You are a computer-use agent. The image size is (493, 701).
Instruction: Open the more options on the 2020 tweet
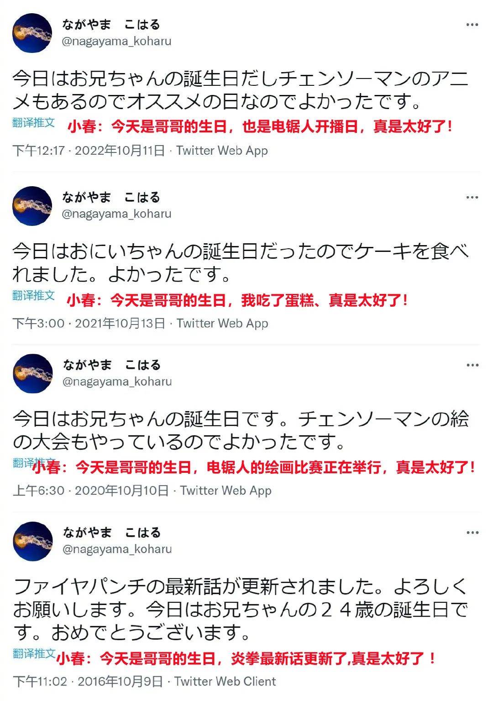[x=472, y=365]
